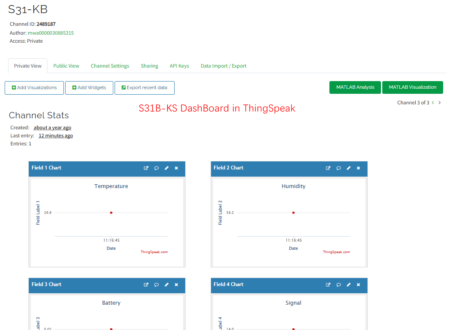Viewport: 455px width, 330px height.
Task: Open comments for Field 1 Chart
Action: [x=156, y=168]
